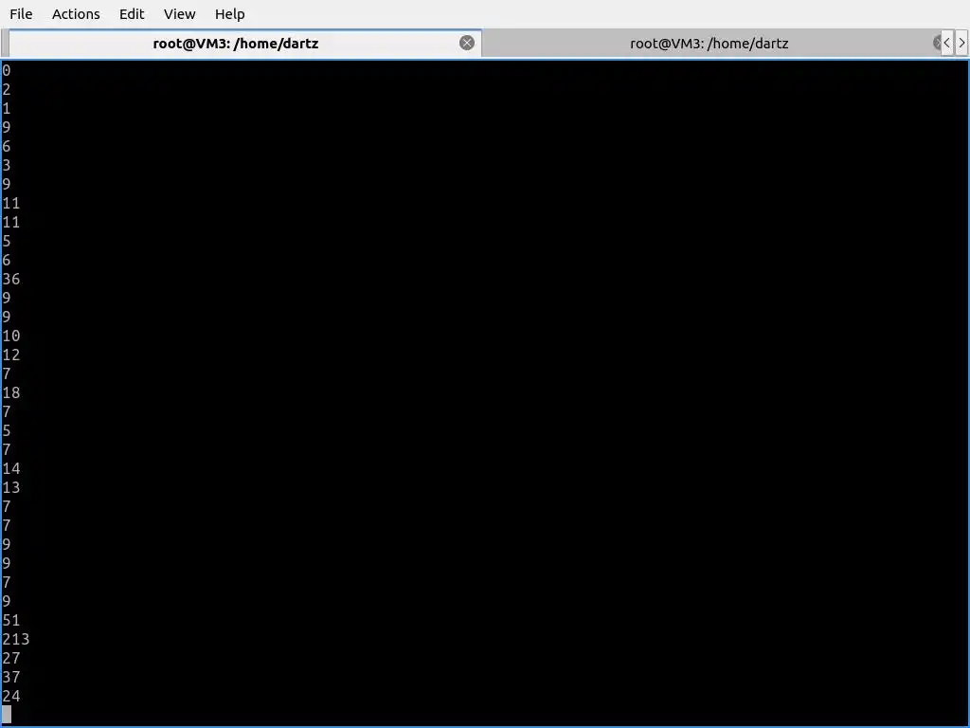Click the output line reading 0

point(7,70)
